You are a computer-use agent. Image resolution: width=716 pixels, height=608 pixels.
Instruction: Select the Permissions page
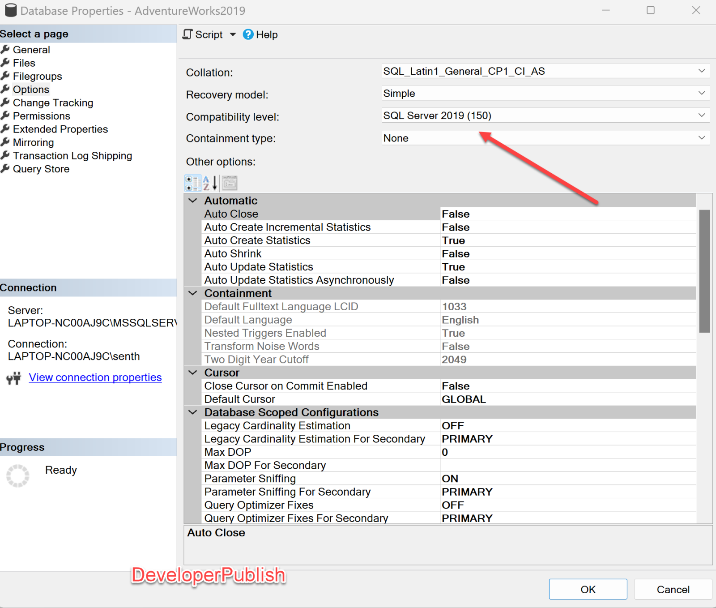(42, 116)
